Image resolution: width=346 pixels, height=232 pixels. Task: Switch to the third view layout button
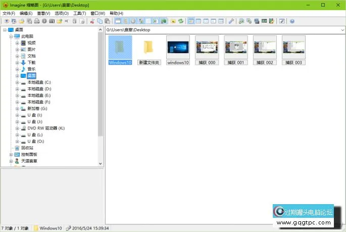pos(206,21)
